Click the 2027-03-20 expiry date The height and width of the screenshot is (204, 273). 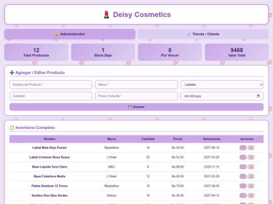pos(211,157)
